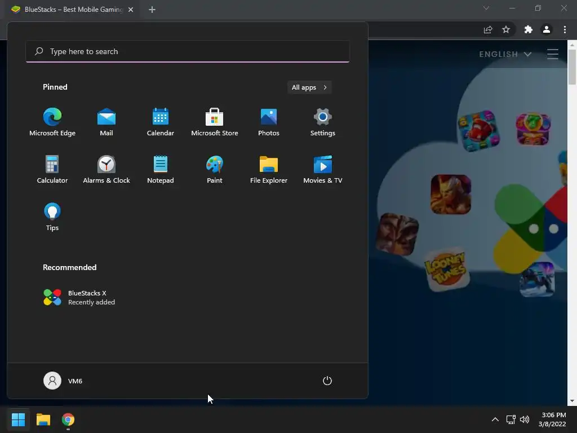Expand the All apps list
Screen dimensions: 577x433
[x=309, y=87]
